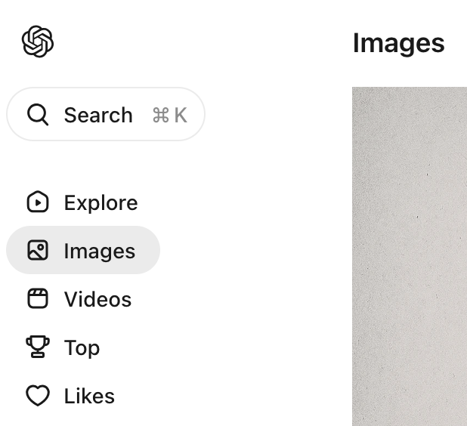467x426 pixels.
Task: Open the Top label in the sidebar
Action: pyautogui.click(x=82, y=347)
